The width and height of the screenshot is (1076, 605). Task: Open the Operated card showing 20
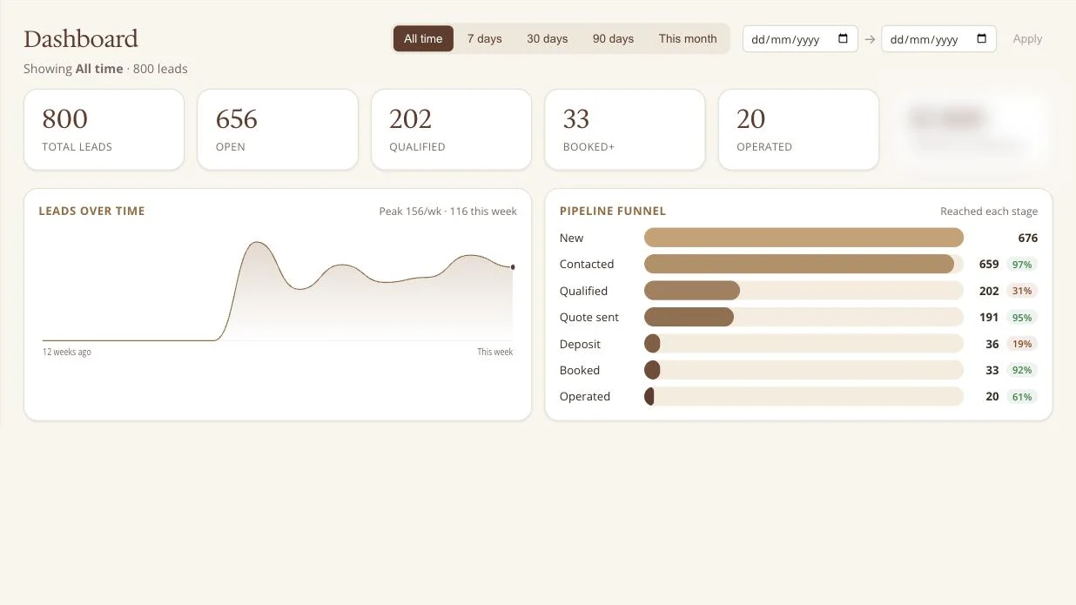point(798,130)
